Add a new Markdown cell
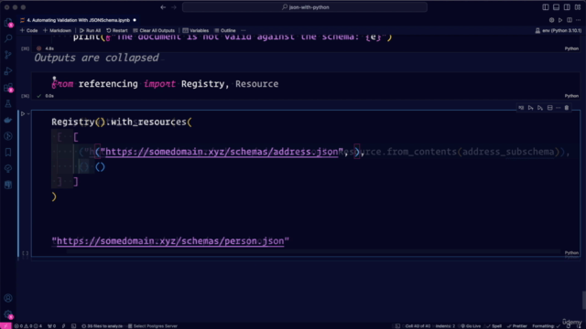This screenshot has height=329, width=586. pos(57,30)
